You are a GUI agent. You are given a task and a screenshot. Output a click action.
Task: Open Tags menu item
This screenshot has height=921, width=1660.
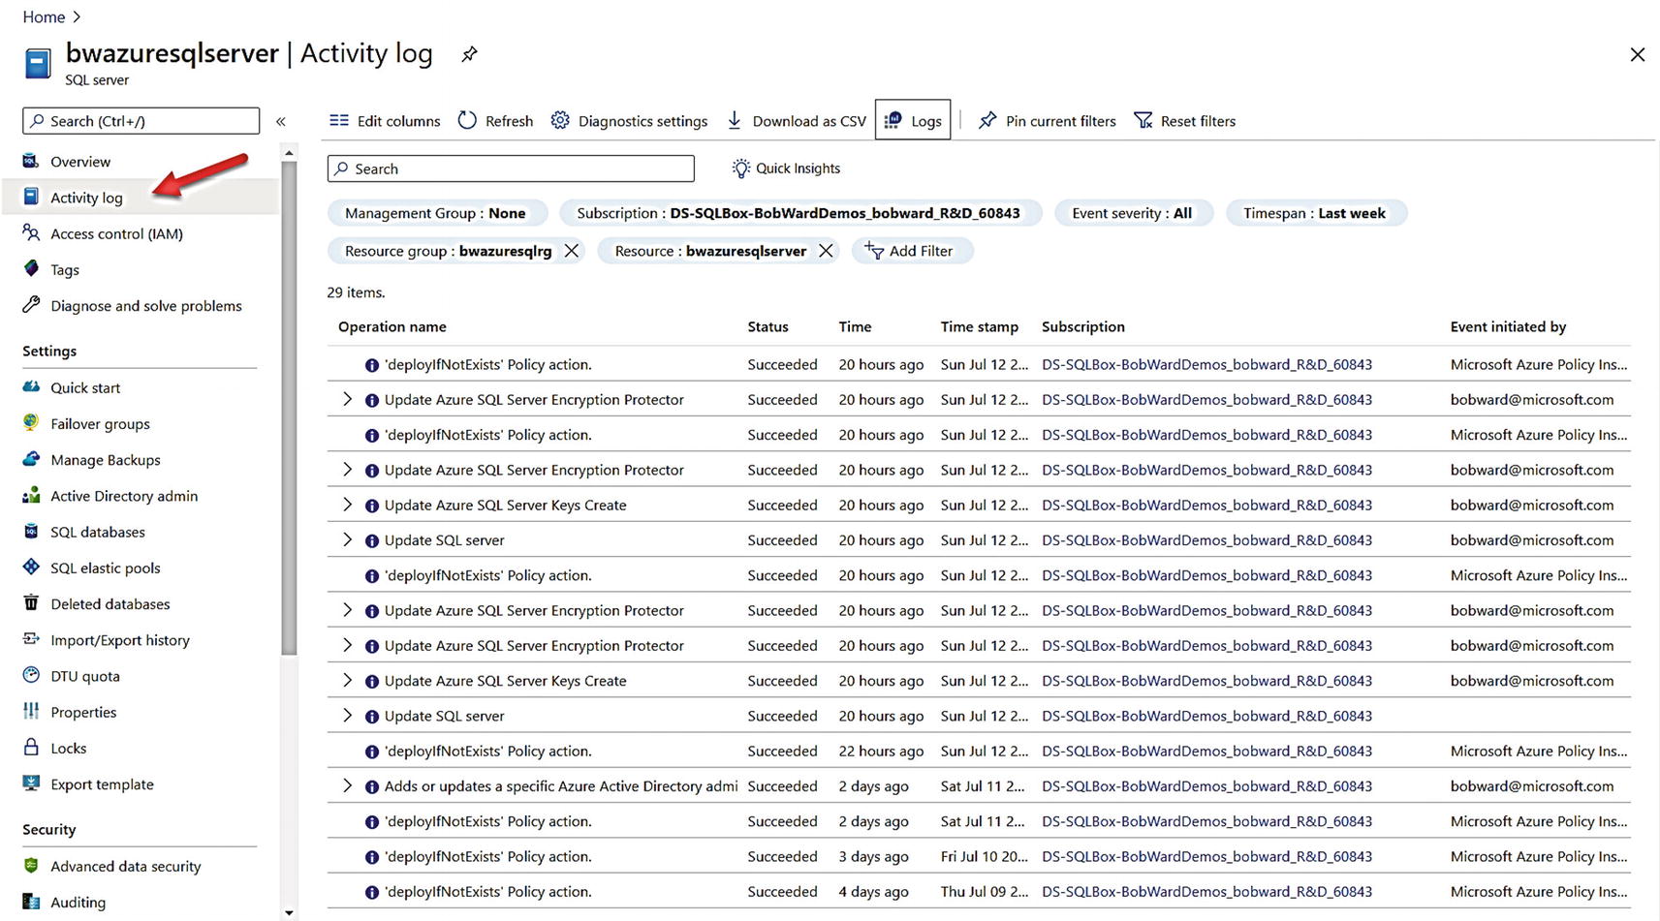[x=65, y=269]
